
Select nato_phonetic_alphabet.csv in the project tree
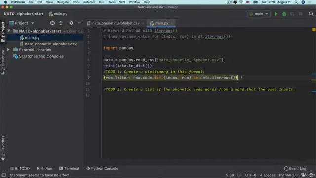50,44
